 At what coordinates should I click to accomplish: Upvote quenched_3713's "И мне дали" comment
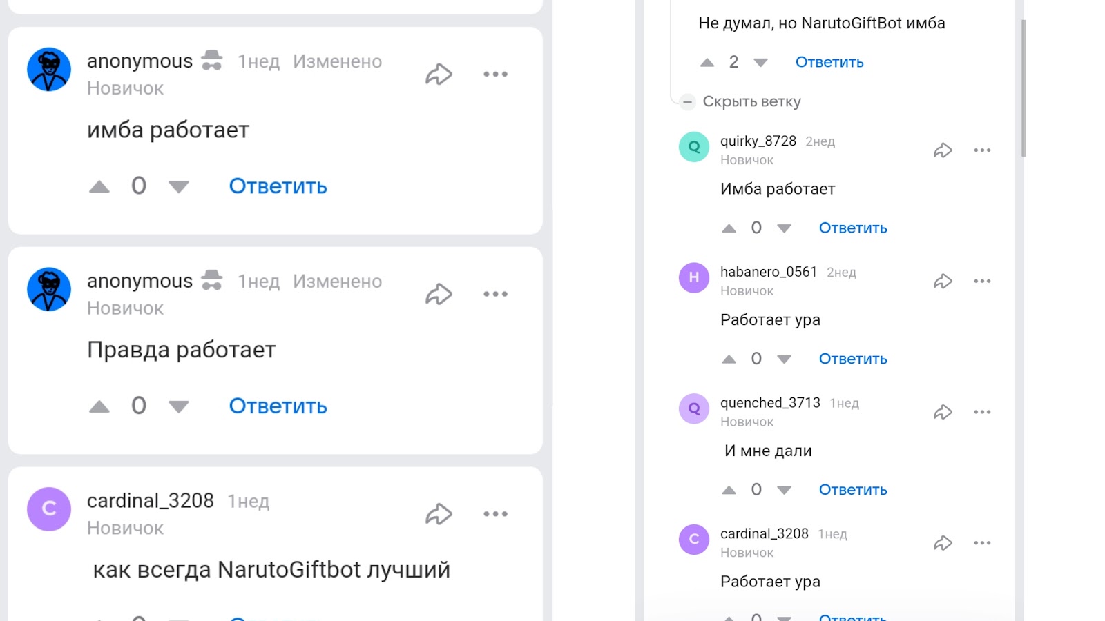click(729, 490)
